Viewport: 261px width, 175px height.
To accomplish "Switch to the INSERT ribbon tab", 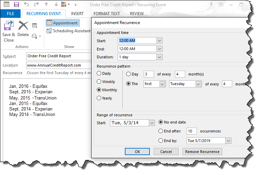I will click(x=77, y=14).
